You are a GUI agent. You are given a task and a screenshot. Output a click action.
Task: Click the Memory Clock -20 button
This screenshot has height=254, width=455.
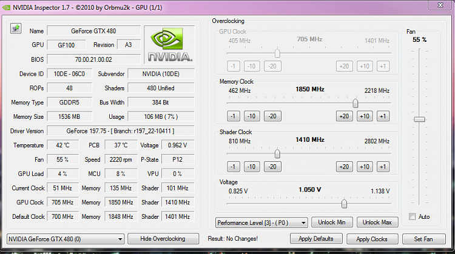[272, 116]
